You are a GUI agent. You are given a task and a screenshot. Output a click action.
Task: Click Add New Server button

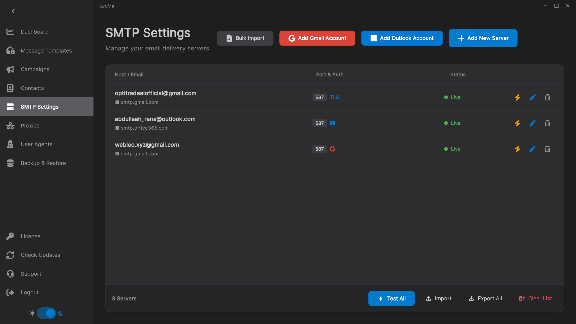pos(483,38)
